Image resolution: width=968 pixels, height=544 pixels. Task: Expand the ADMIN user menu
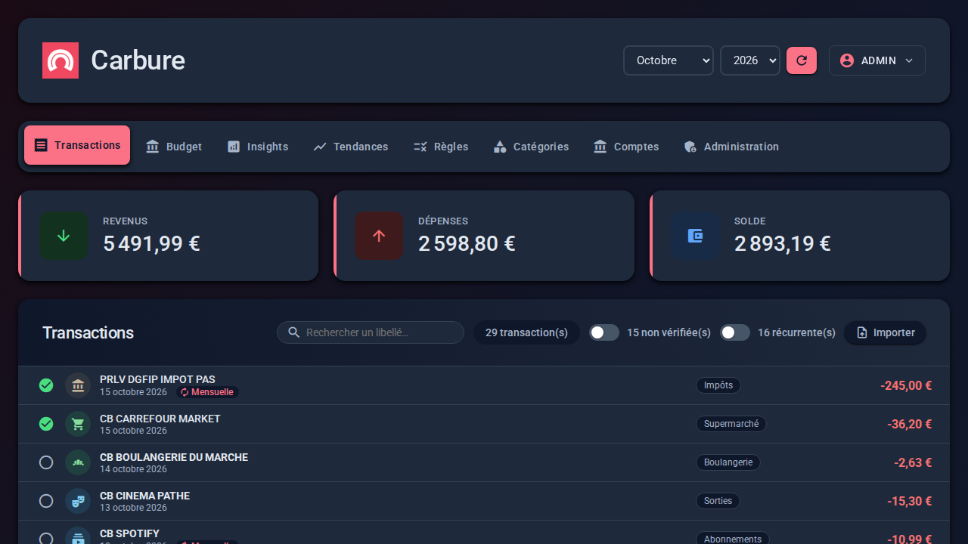(x=877, y=60)
